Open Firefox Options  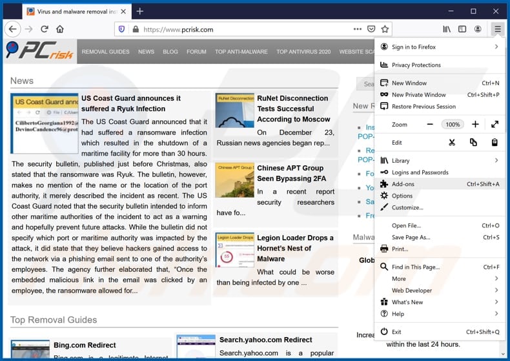pos(440,196)
